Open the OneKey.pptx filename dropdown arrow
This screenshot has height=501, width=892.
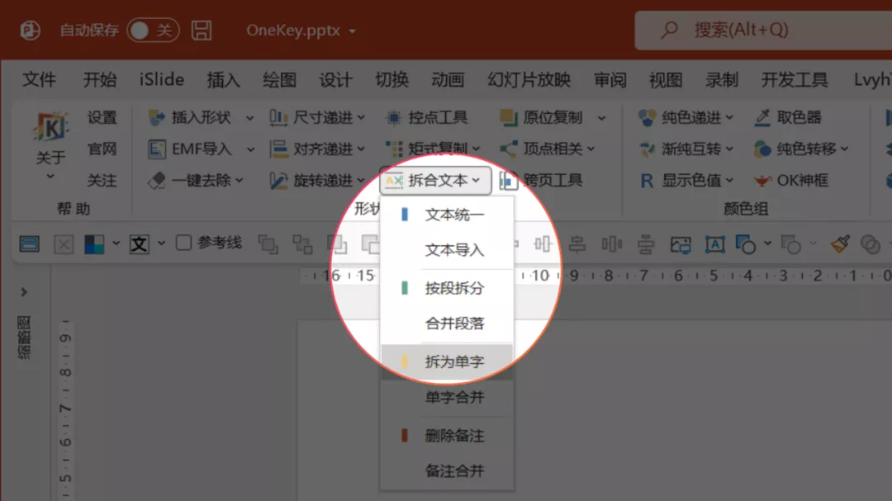pyautogui.click(x=352, y=31)
